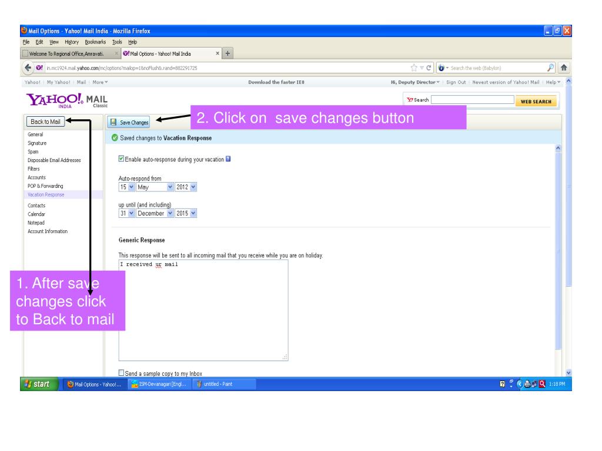This screenshot has width=602, height=451.
Task: Switch to Mail Options Firefox taskbar item
Action: [x=95, y=384]
